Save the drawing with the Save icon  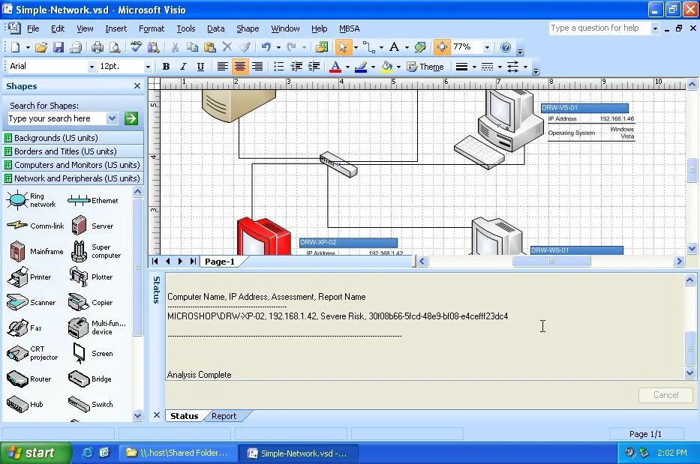pyautogui.click(x=59, y=47)
